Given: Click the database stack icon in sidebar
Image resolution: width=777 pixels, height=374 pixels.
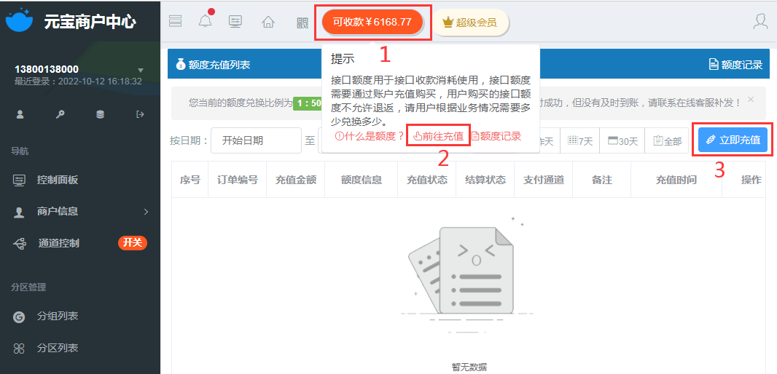Looking at the screenshot, I should pyautogui.click(x=100, y=114).
